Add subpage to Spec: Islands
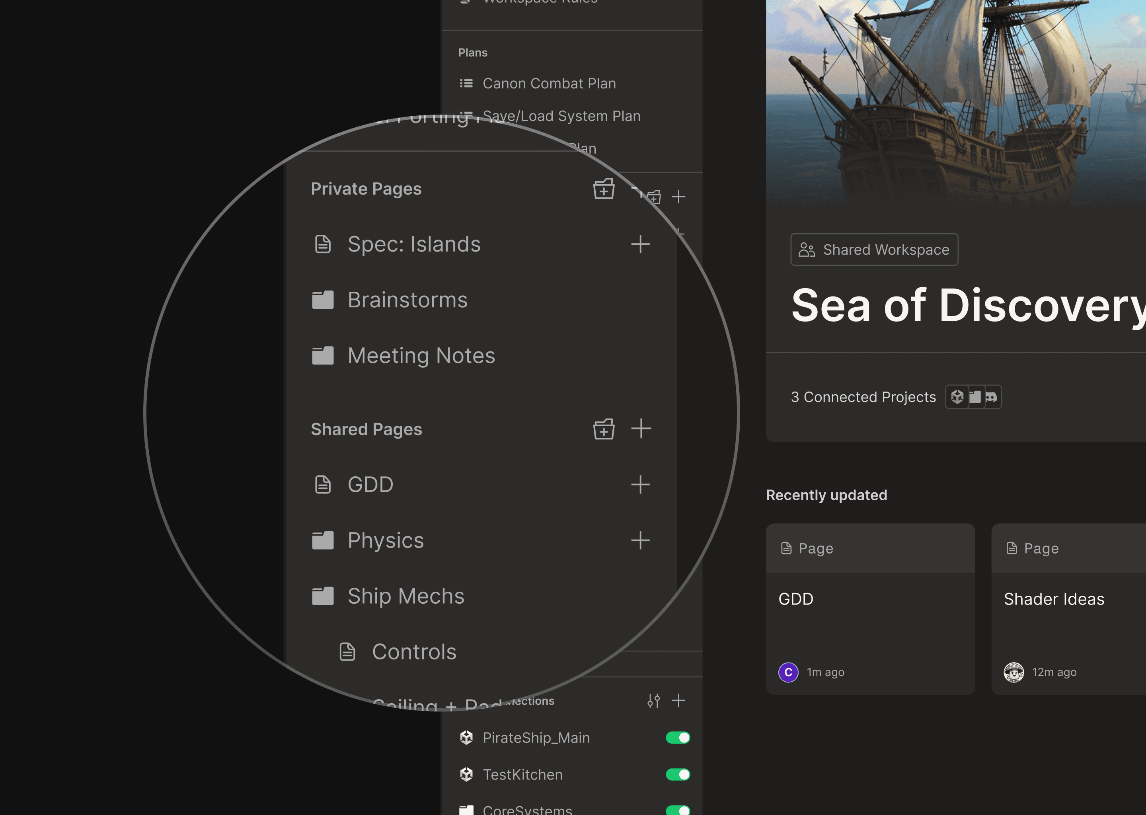 (x=640, y=244)
